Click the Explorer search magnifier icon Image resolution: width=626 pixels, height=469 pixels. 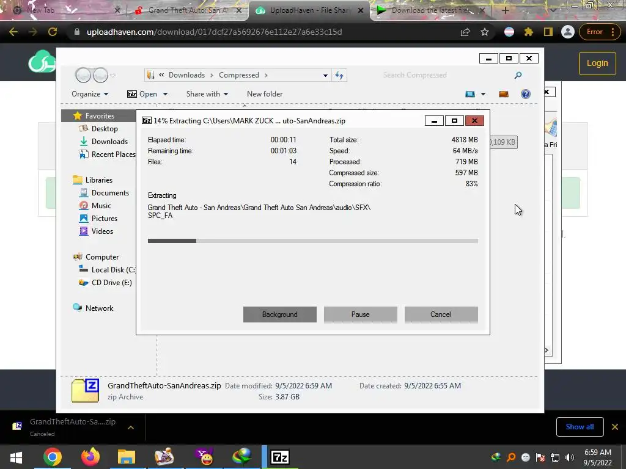click(x=518, y=75)
